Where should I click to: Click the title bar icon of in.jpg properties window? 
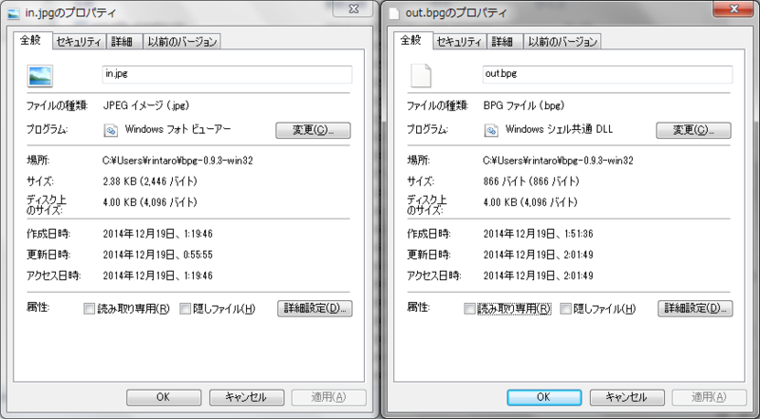(x=14, y=13)
